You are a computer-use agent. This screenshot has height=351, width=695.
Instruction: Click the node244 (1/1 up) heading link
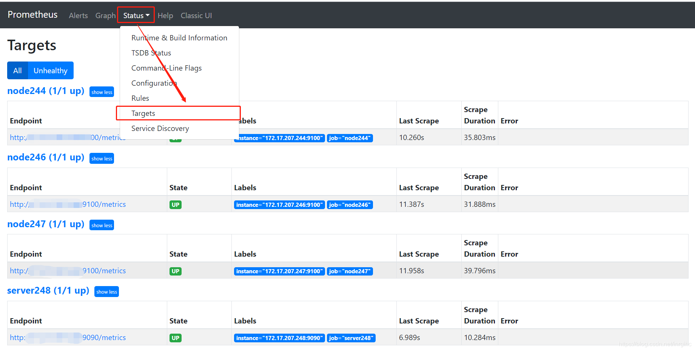click(46, 91)
